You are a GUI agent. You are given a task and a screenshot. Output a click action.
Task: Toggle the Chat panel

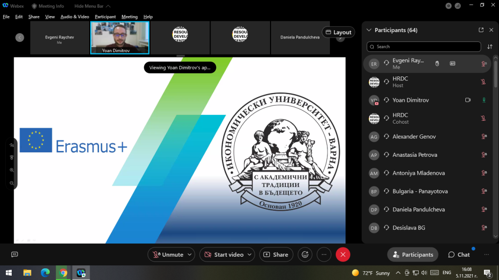click(459, 255)
